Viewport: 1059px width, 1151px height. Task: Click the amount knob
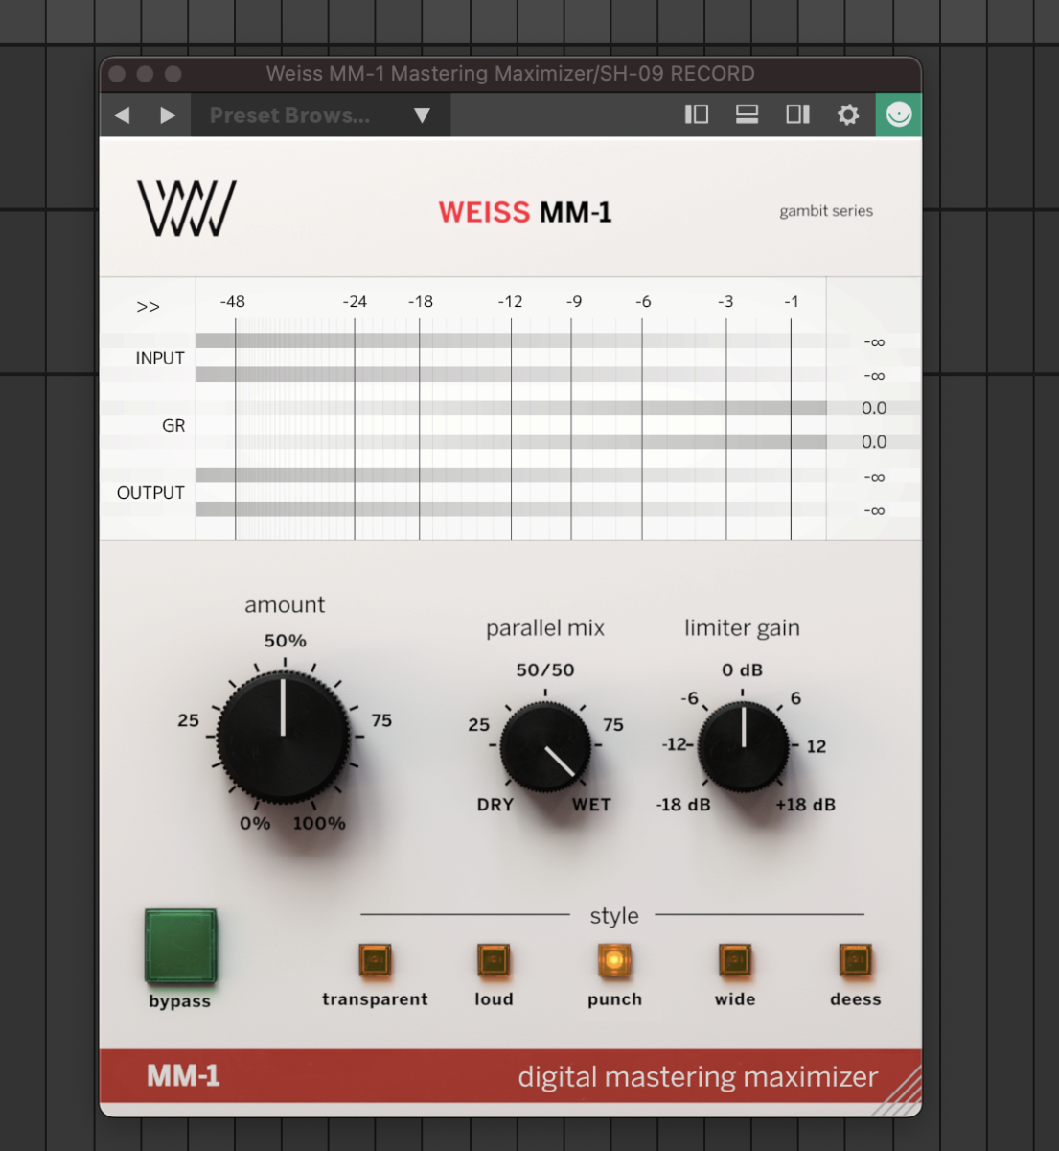coord(284,737)
